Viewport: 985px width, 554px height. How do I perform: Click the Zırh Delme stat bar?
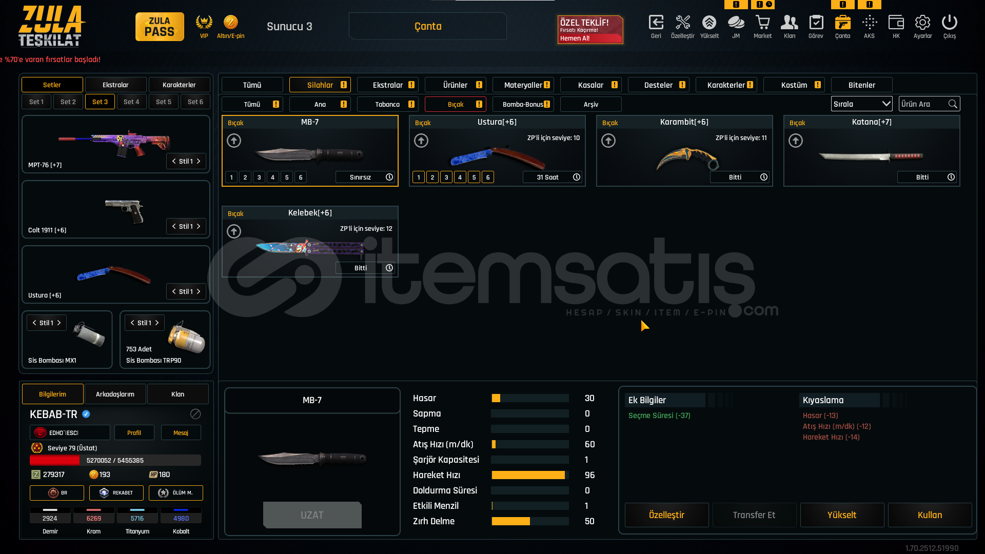tap(530, 521)
